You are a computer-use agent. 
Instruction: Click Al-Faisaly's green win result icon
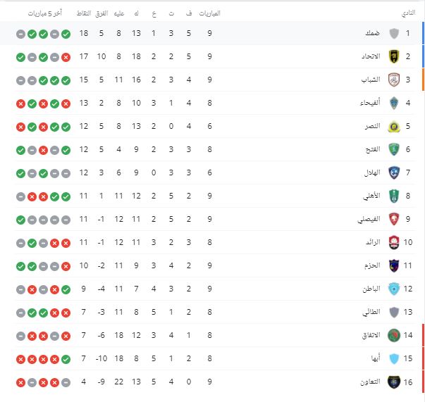(20, 220)
